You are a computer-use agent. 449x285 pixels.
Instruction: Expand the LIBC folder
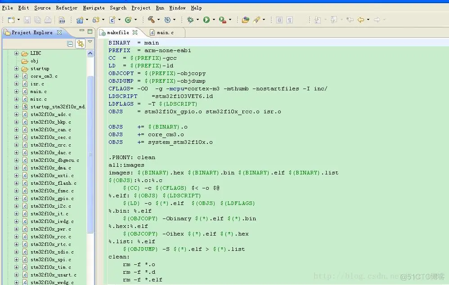point(16,53)
